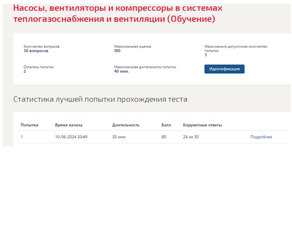Viewport: 292px width, 232px height.
Task: Click the Идентификация button
Action: pyautogui.click(x=224, y=69)
